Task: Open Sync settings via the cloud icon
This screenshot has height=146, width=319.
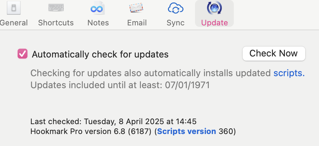Action: click(x=176, y=8)
